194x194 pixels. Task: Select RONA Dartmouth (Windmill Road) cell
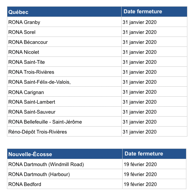click(65, 164)
